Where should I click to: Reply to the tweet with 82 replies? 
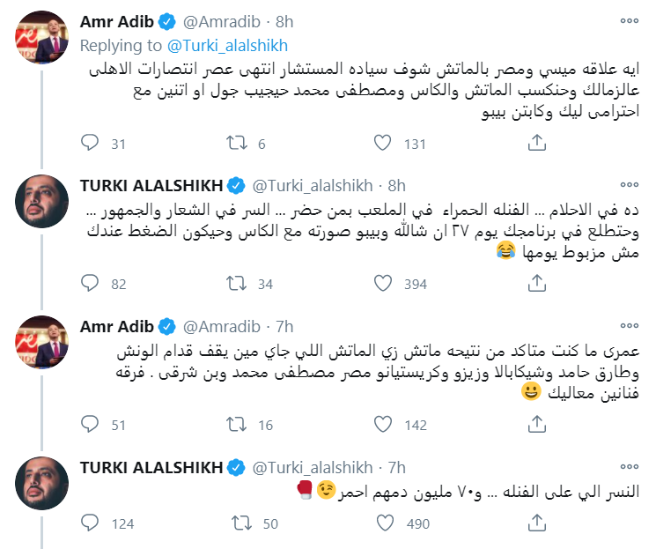(90, 283)
